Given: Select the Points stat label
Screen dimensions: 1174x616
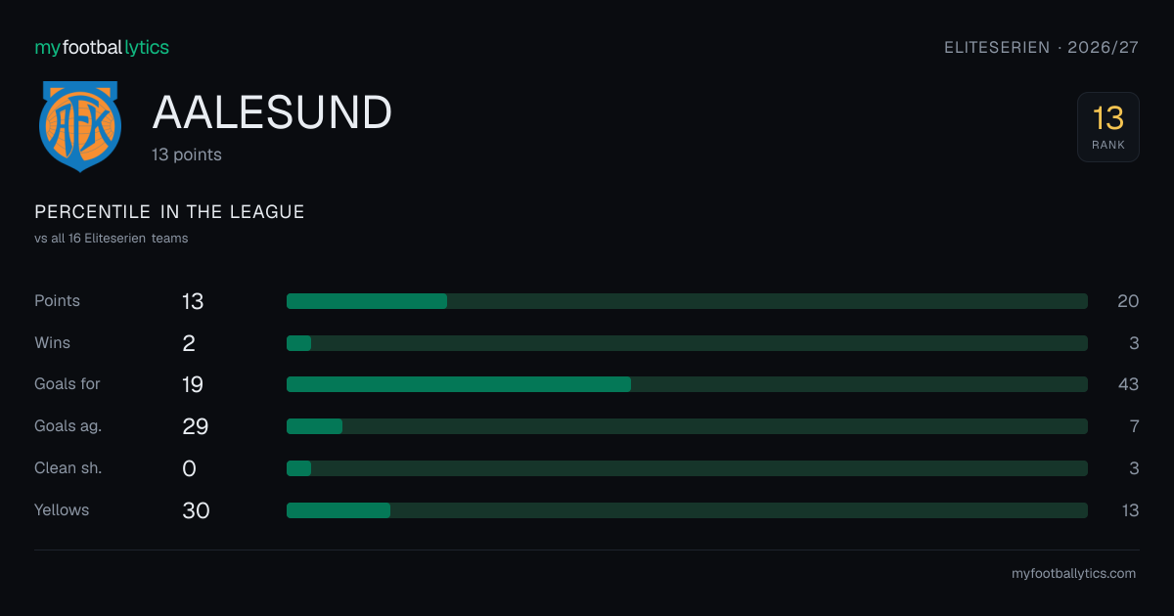Looking at the screenshot, I should pos(57,301).
